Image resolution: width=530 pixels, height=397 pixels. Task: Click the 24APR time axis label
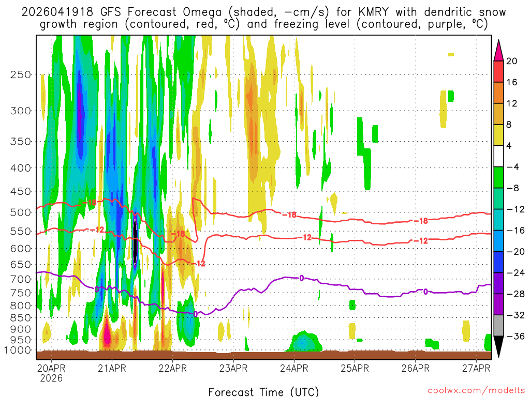[x=294, y=368]
